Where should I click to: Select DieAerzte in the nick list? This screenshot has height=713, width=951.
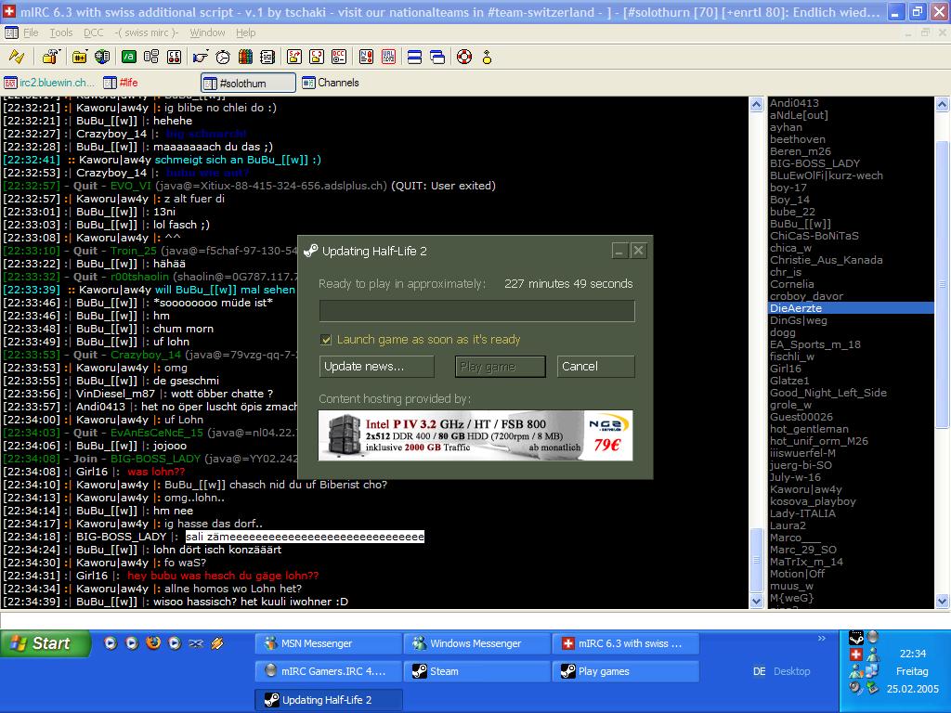click(x=851, y=308)
